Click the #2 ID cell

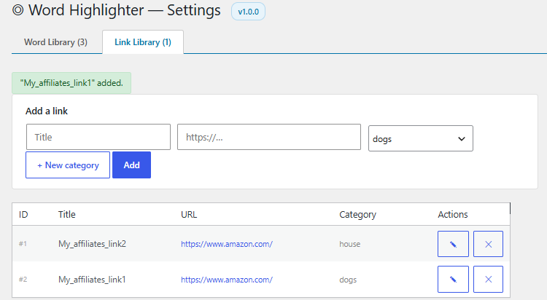tap(23, 280)
